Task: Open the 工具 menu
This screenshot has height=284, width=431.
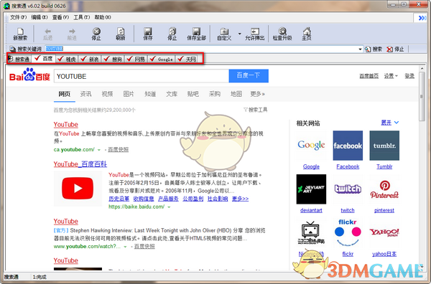Action: tap(82, 17)
